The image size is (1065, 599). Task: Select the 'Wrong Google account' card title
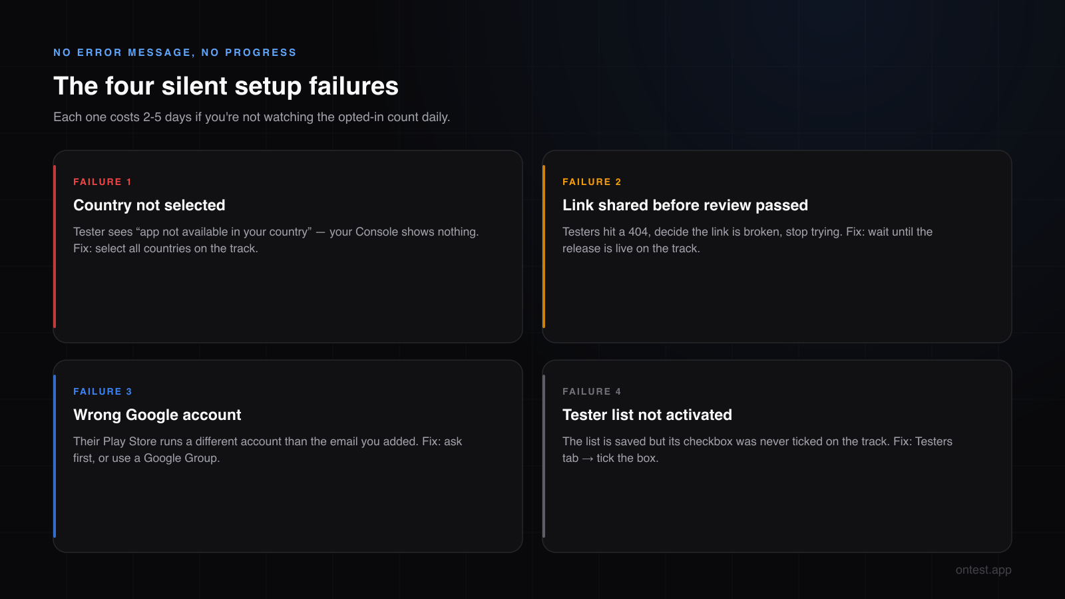pyautogui.click(x=157, y=415)
